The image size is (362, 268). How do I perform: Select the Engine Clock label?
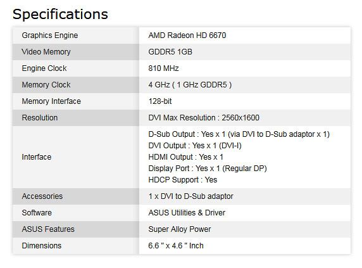[x=44, y=68]
